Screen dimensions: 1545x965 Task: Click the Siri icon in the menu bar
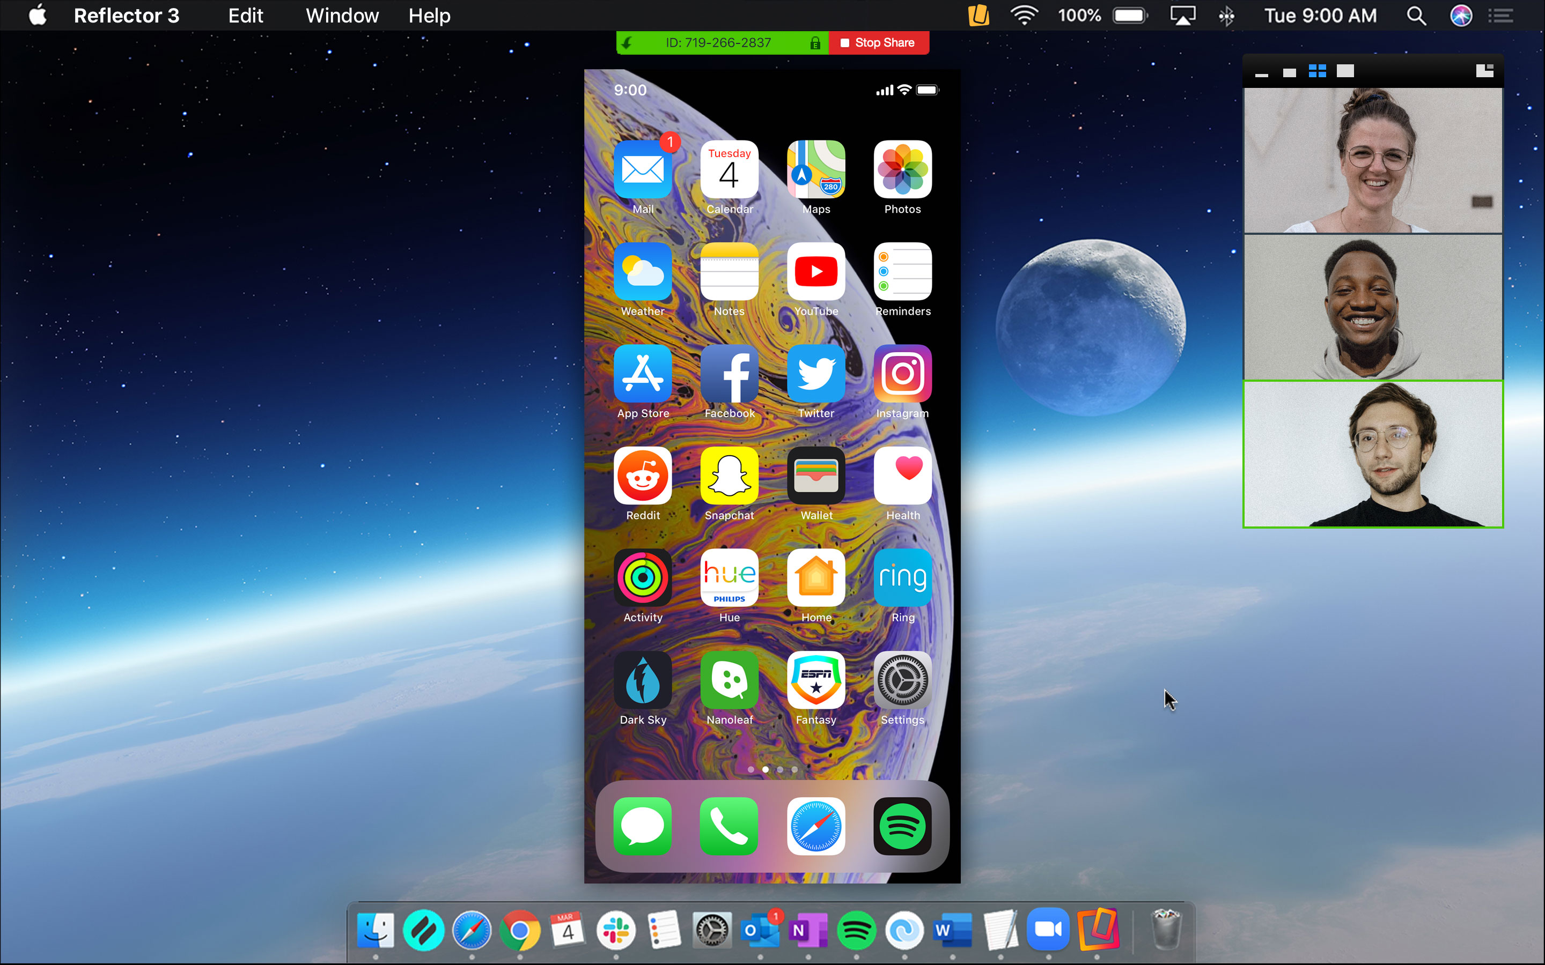(1461, 16)
